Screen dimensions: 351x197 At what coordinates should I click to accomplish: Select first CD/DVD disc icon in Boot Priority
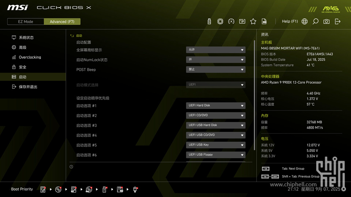(58, 189)
